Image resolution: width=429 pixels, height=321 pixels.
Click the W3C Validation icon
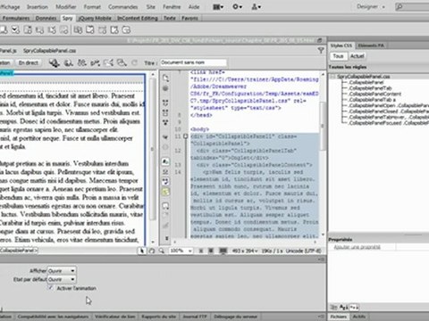coord(96,62)
